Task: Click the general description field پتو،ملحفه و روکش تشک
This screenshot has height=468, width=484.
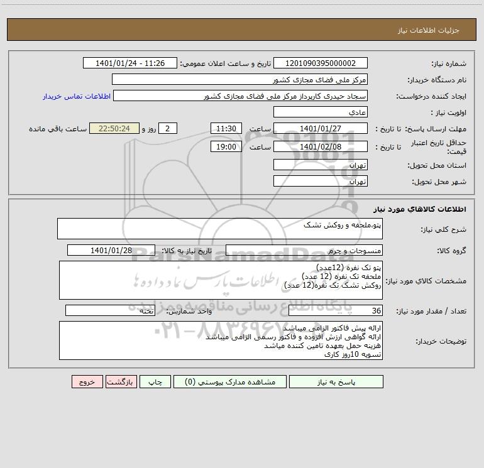Action: pyautogui.click(x=220, y=229)
